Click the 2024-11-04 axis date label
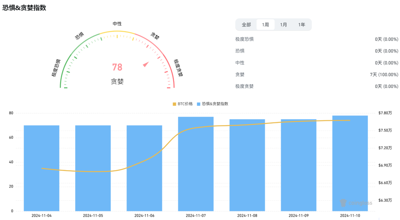The height and width of the screenshot is (220, 400). [x=41, y=216]
